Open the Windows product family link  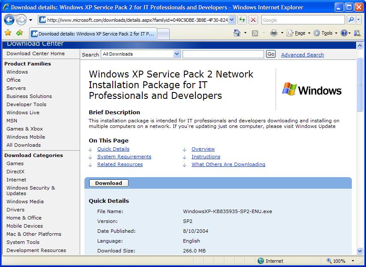pos(17,72)
